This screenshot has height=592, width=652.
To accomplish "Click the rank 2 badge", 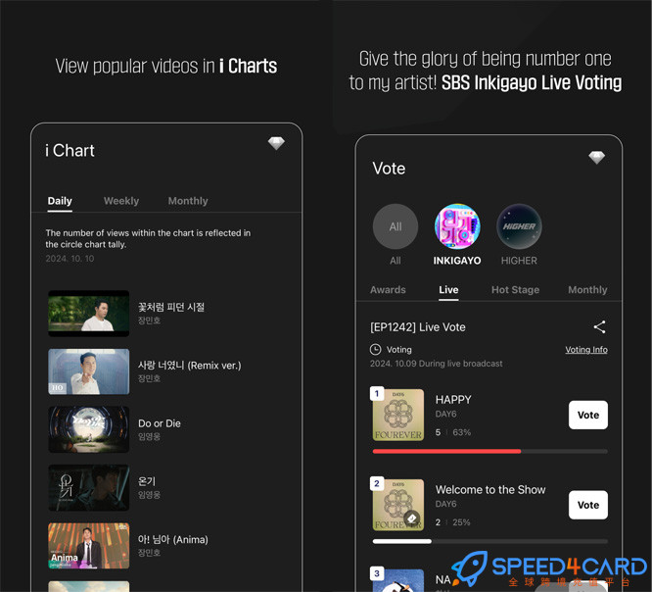I will click(377, 483).
